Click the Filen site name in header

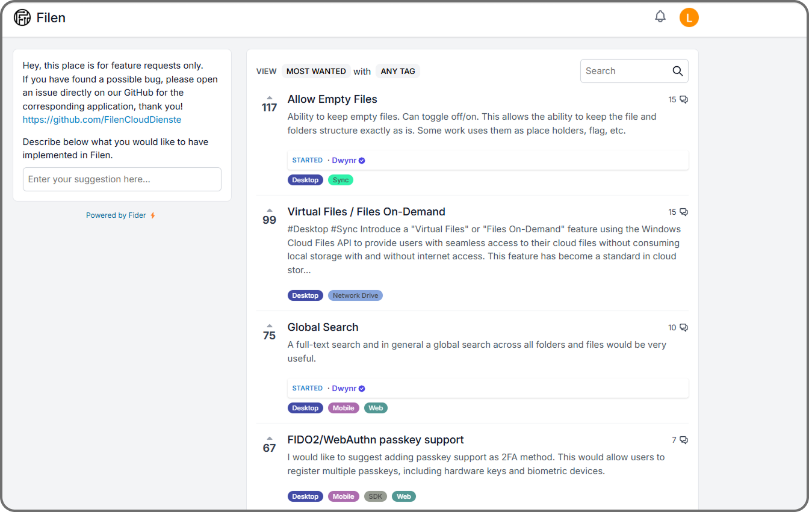pyautogui.click(x=51, y=17)
